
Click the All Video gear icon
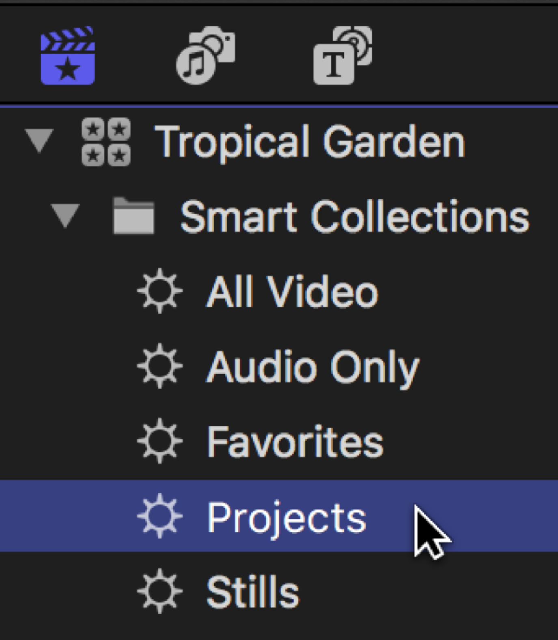click(x=160, y=291)
